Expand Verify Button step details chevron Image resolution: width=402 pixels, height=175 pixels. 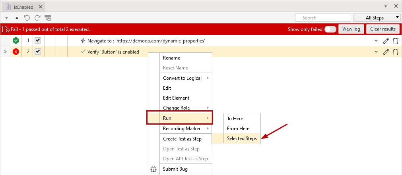coord(376,52)
